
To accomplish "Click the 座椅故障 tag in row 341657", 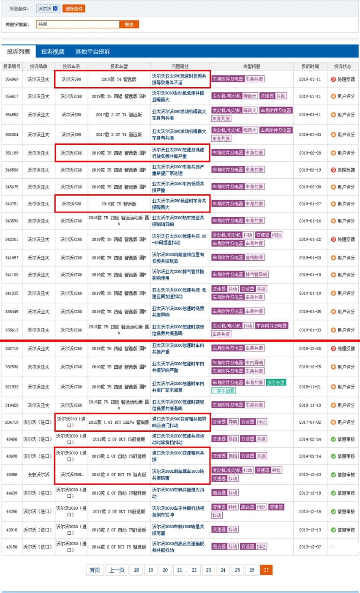I will pos(255,258).
